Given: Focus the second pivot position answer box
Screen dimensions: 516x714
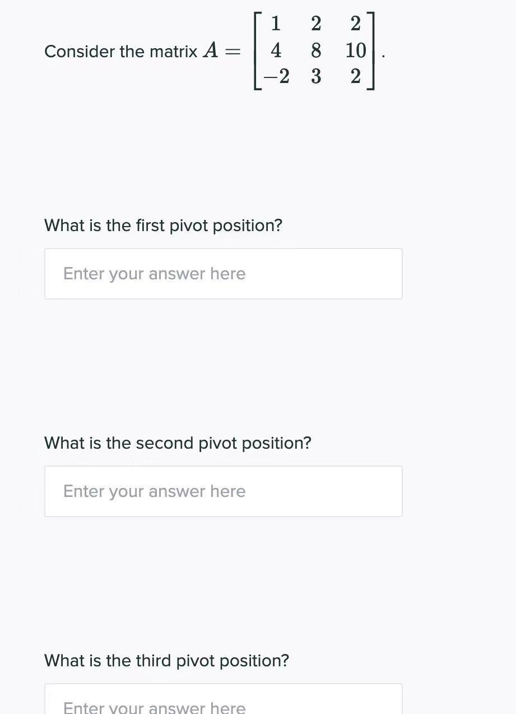Looking at the screenshot, I should 223,491.
